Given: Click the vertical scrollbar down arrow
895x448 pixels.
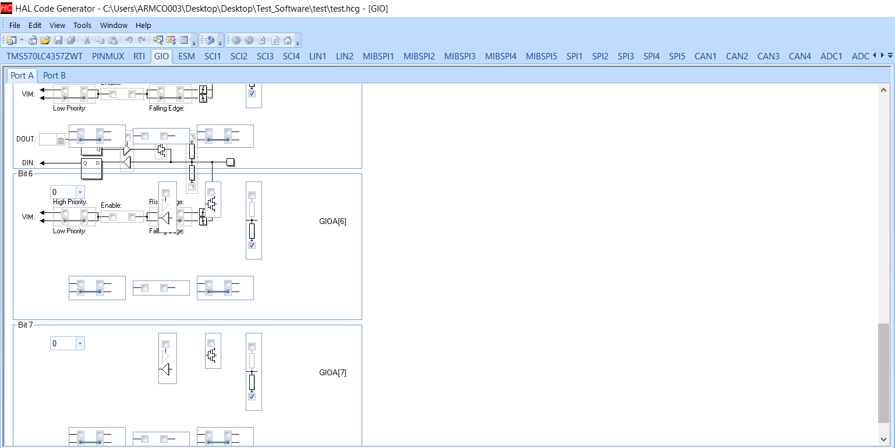Looking at the screenshot, I should point(884,439).
